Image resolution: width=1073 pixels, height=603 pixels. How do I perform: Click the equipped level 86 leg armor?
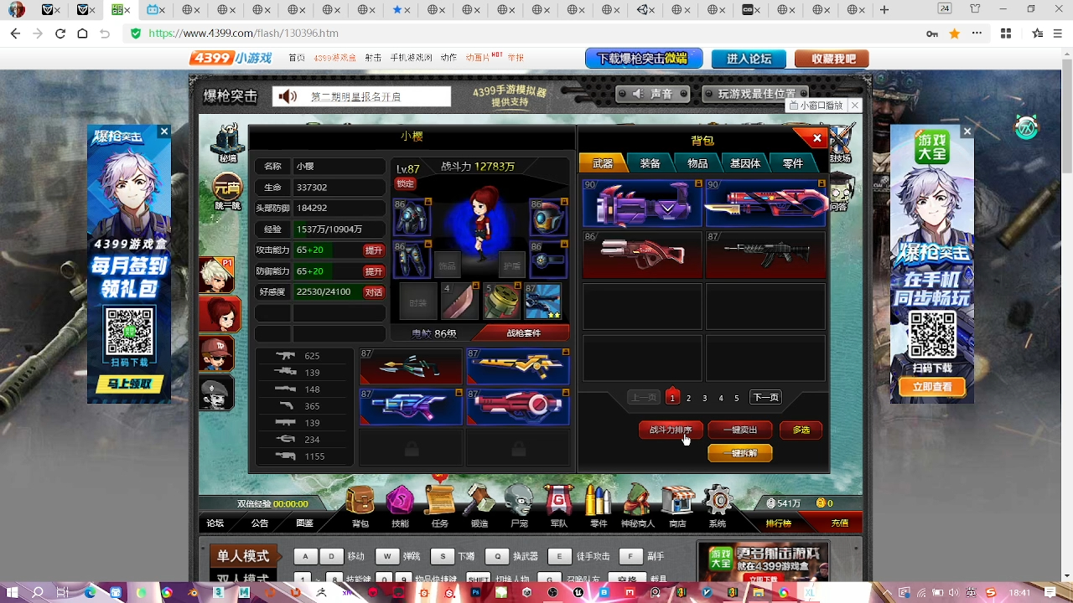coord(412,260)
